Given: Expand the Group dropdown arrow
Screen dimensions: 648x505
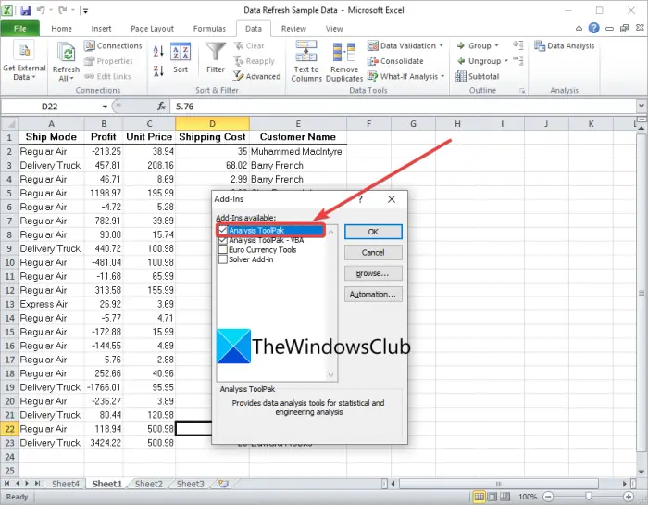Looking at the screenshot, I should click(x=497, y=45).
